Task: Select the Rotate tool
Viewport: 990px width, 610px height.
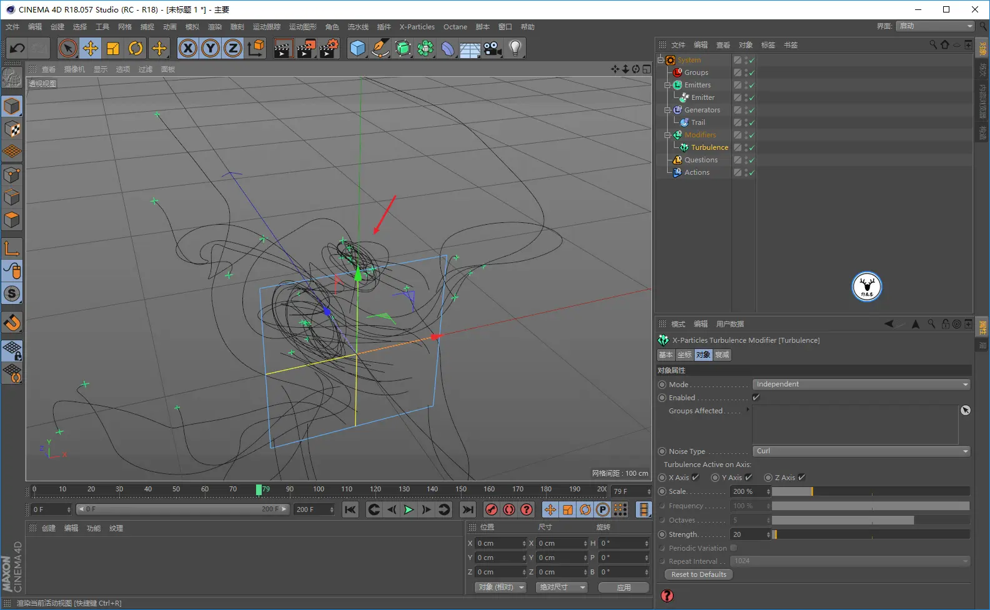Action: [x=136, y=48]
